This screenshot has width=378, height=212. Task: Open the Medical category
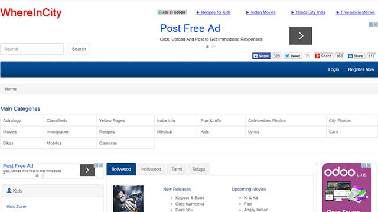tap(165, 132)
